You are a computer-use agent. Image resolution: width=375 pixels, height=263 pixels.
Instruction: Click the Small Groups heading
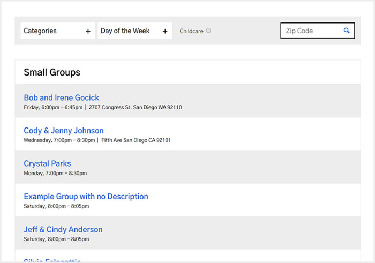tap(52, 72)
